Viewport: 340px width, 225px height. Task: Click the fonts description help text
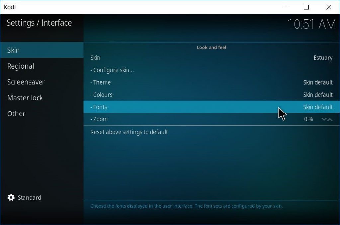tap(187, 206)
